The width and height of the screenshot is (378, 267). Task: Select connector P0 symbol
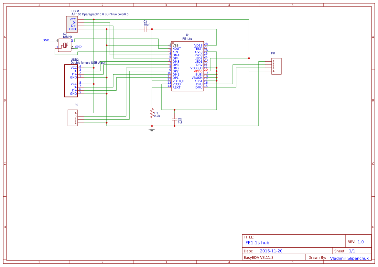276,66
